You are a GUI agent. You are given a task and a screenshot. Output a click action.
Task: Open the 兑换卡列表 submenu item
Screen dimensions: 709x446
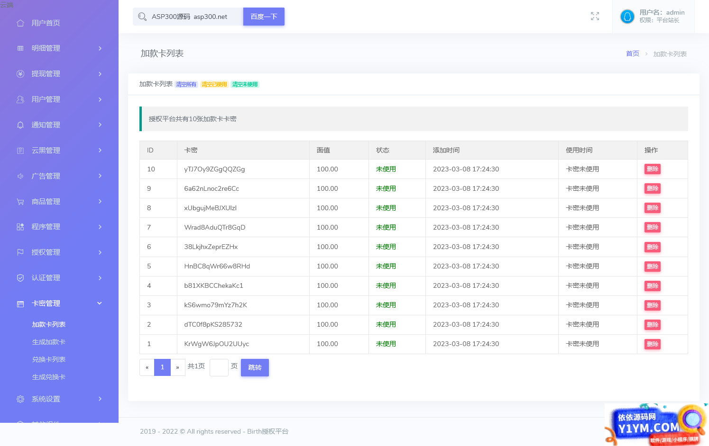pyautogui.click(x=49, y=359)
